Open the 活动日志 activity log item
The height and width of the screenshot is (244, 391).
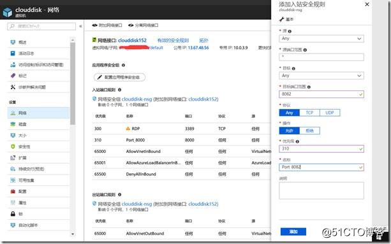click(39, 54)
